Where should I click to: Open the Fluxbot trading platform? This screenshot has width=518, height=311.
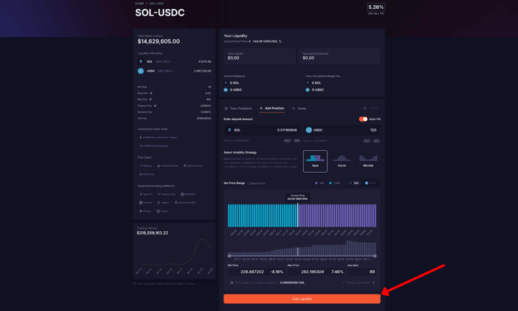[x=146, y=202]
